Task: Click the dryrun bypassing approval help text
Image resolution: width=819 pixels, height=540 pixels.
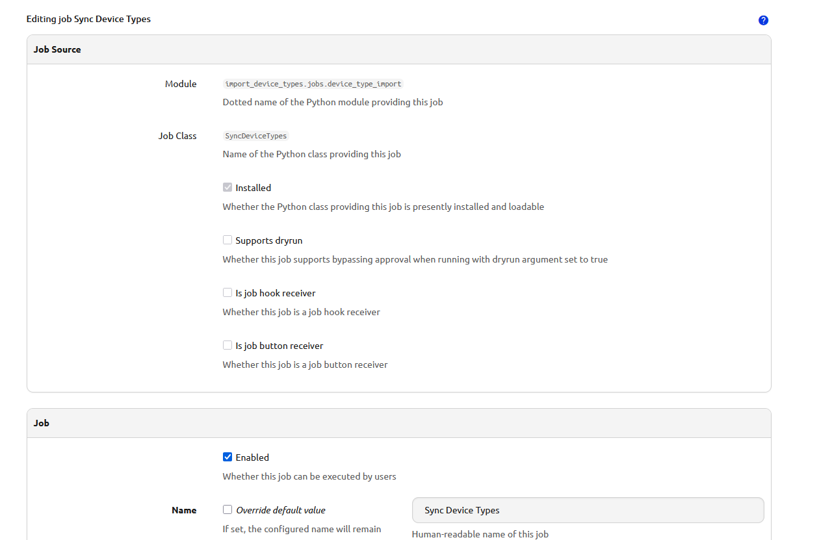Action: coord(415,259)
